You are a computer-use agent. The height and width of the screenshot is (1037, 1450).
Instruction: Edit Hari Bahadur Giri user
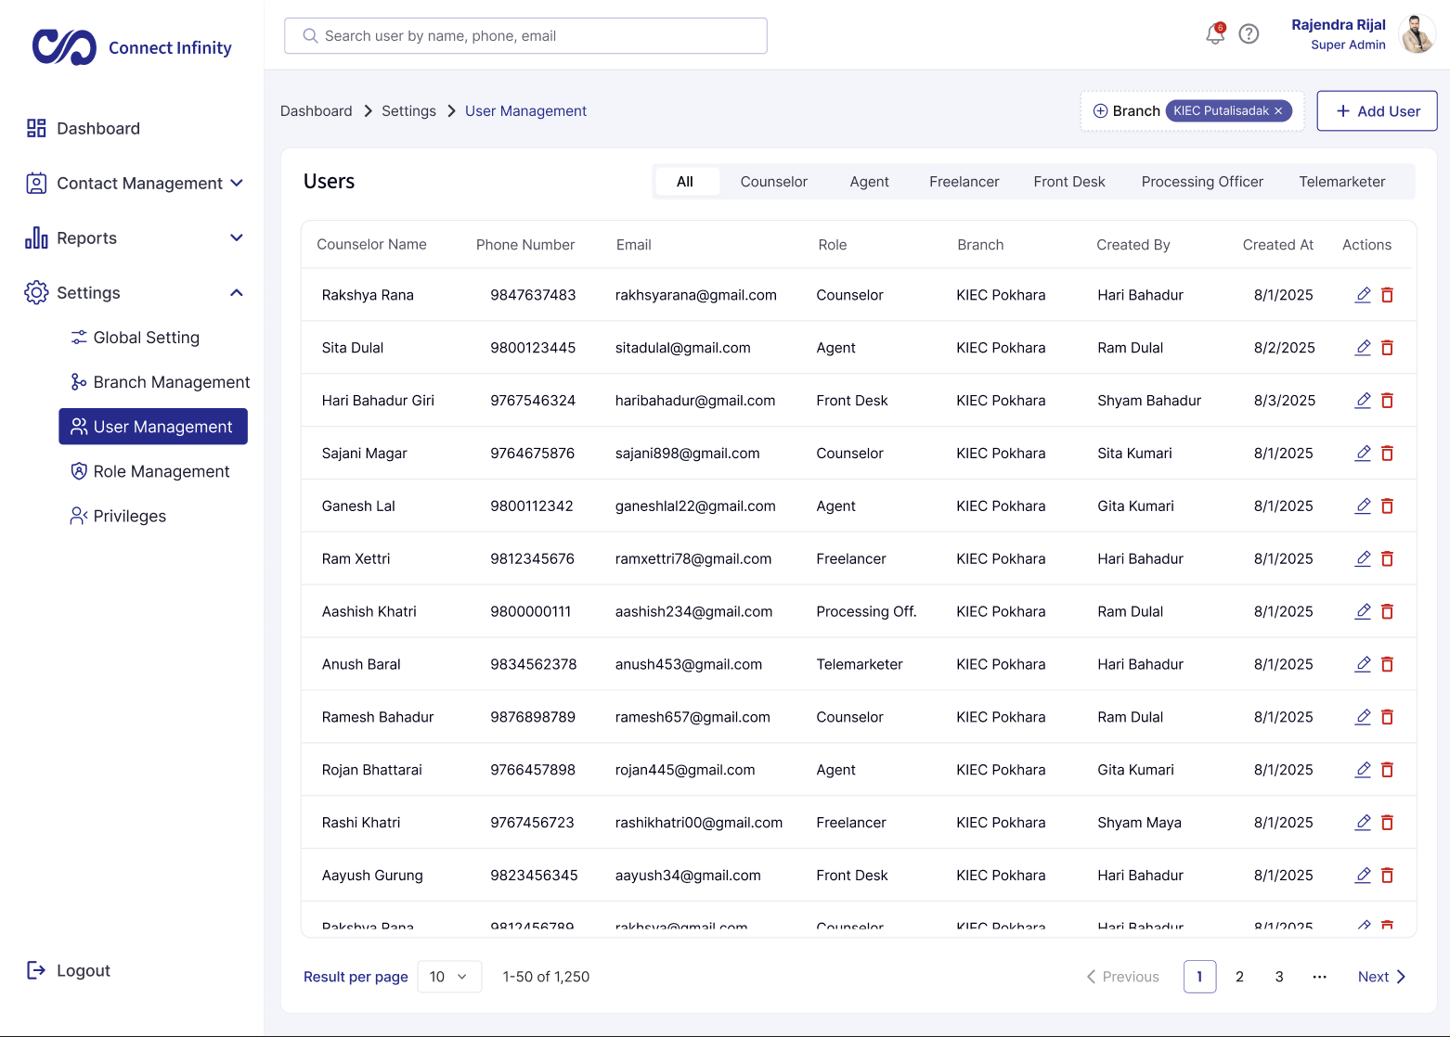pos(1363,401)
